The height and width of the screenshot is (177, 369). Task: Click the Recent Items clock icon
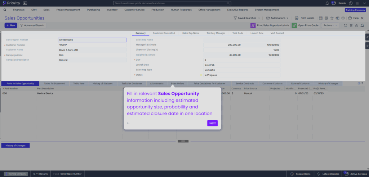point(292,174)
